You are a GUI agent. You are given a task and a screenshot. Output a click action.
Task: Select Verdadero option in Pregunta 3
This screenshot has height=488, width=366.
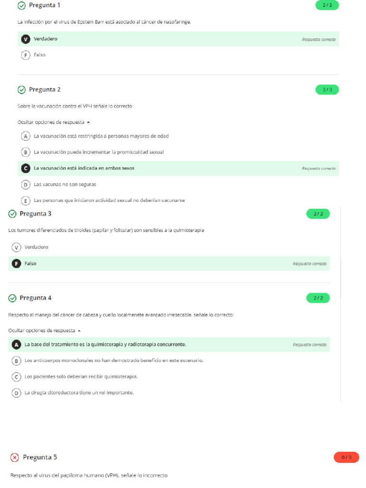click(17, 247)
